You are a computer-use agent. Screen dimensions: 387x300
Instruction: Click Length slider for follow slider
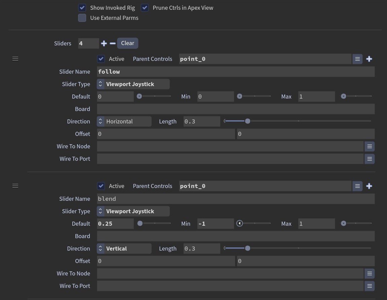tap(297, 121)
